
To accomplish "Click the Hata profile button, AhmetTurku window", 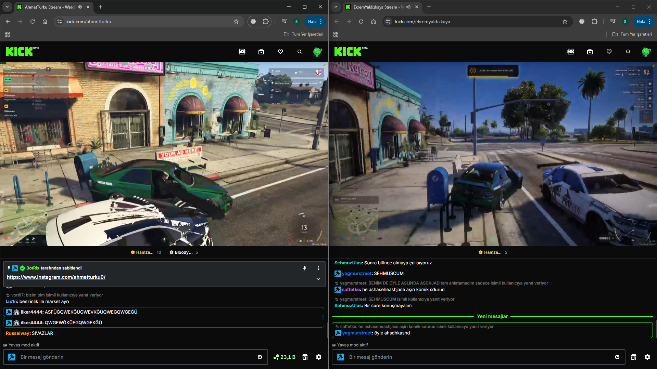I will click(315, 22).
